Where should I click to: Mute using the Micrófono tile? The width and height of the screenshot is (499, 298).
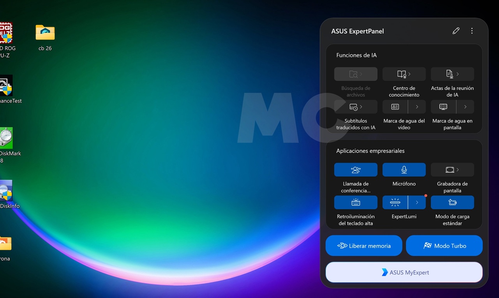404,170
